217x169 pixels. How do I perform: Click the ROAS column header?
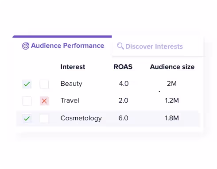click(x=123, y=67)
